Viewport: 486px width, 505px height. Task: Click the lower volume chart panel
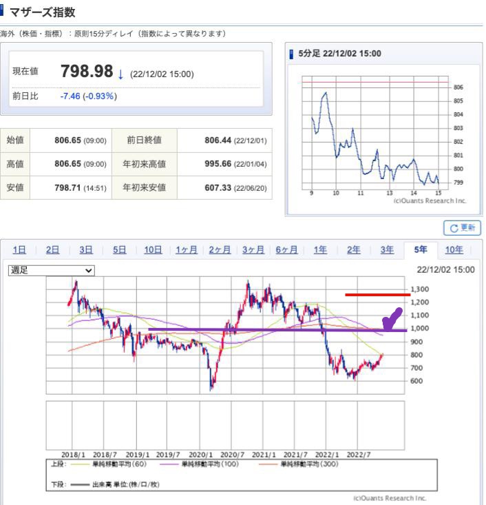(225, 426)
